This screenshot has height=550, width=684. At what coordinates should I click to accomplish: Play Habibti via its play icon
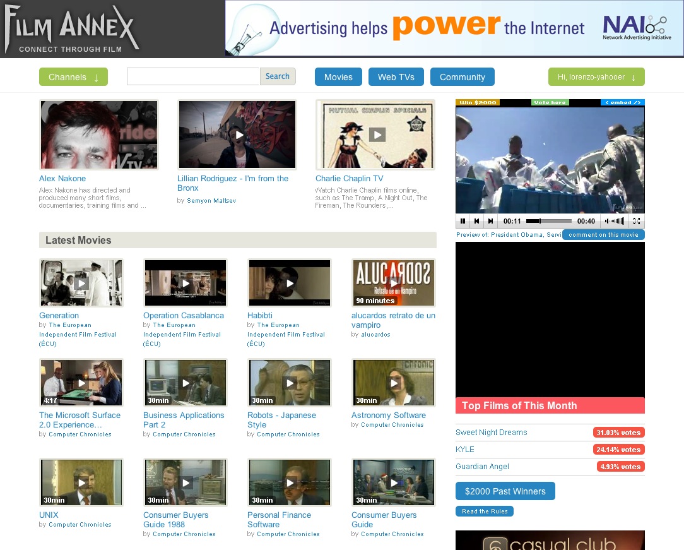coord(290,284)
